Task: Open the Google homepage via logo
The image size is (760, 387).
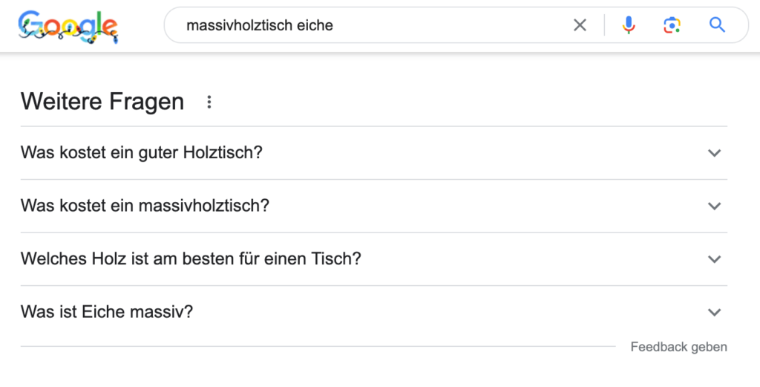Action: click(x=68, y=27)
